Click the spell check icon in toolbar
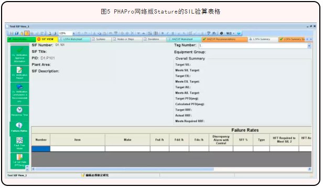 coord(209,33)
